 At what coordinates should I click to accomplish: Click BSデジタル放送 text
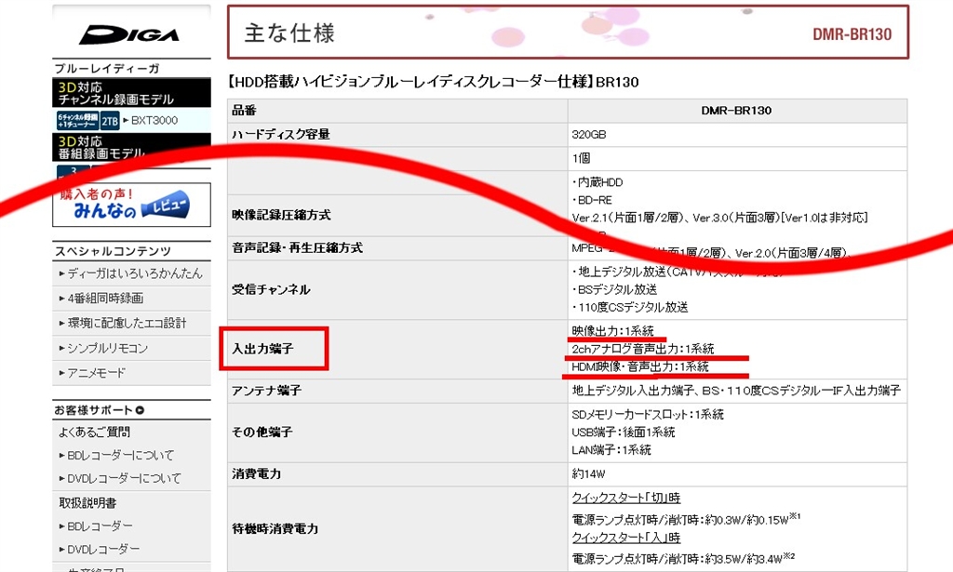click(618, 289)
